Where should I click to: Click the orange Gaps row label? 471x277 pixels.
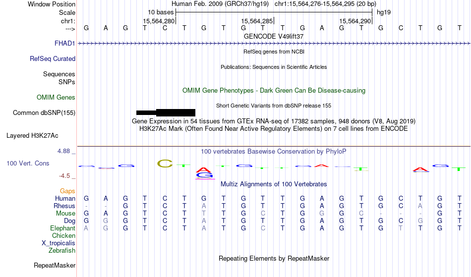[67, 191]
